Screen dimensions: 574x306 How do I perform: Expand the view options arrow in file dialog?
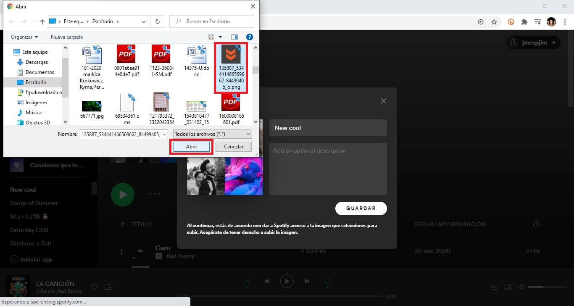(x=221, y=37)
